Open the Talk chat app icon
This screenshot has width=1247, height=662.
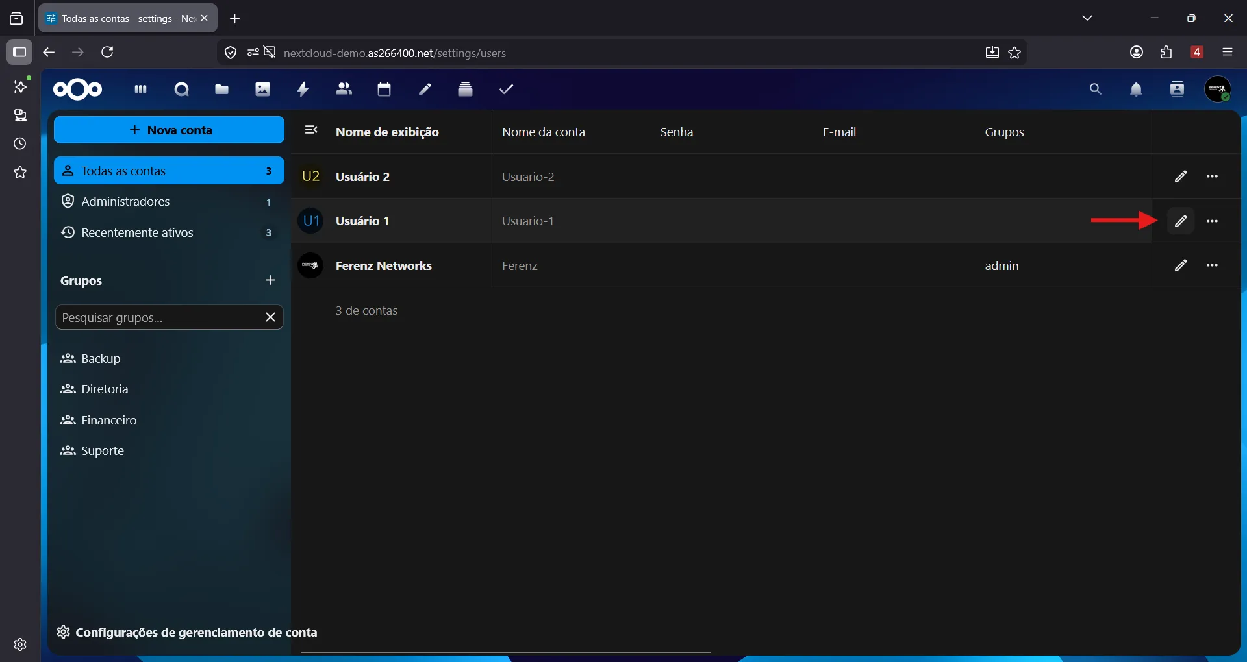click(x=182, y=90)
